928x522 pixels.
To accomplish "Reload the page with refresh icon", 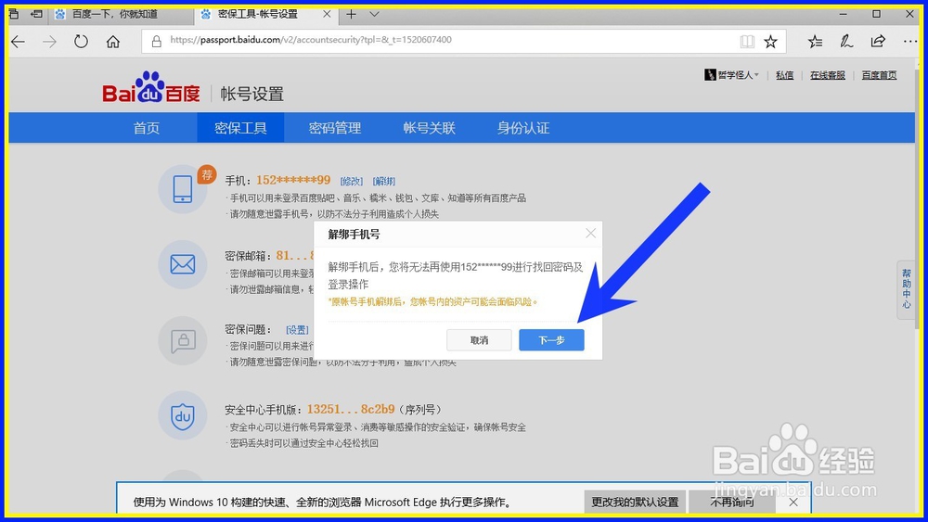I will point(81,42).
